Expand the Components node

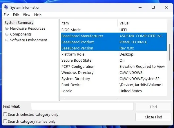click(x=7, y=34)
